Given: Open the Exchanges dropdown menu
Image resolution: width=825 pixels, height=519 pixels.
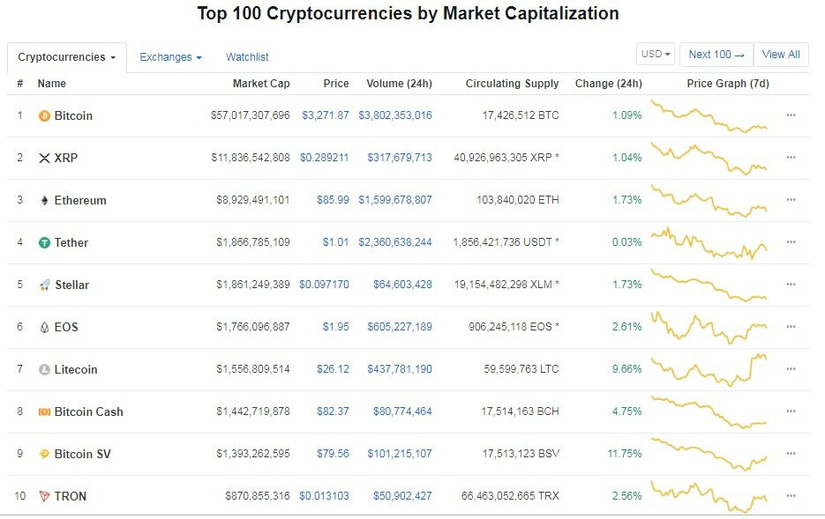Looking at the screenshot, I should 170,57.
